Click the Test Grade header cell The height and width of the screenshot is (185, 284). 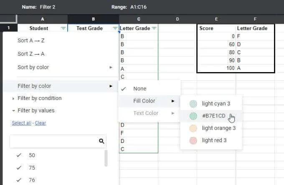[x=94, y=28]
